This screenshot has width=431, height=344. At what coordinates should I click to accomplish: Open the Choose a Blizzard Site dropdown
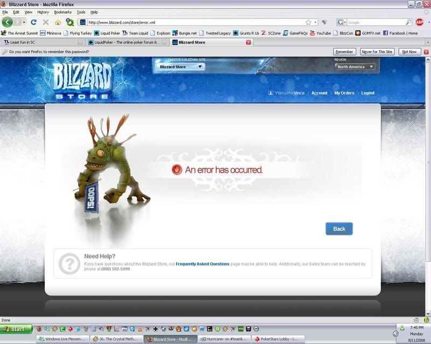[180, 67]
